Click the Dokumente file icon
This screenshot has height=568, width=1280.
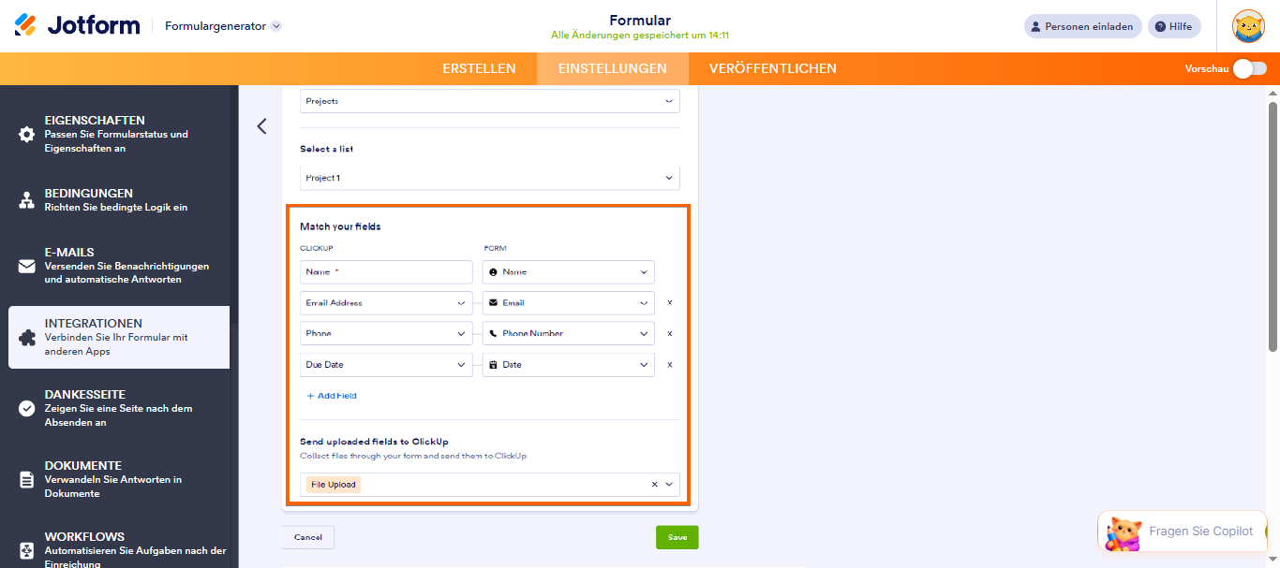[27, 479]
